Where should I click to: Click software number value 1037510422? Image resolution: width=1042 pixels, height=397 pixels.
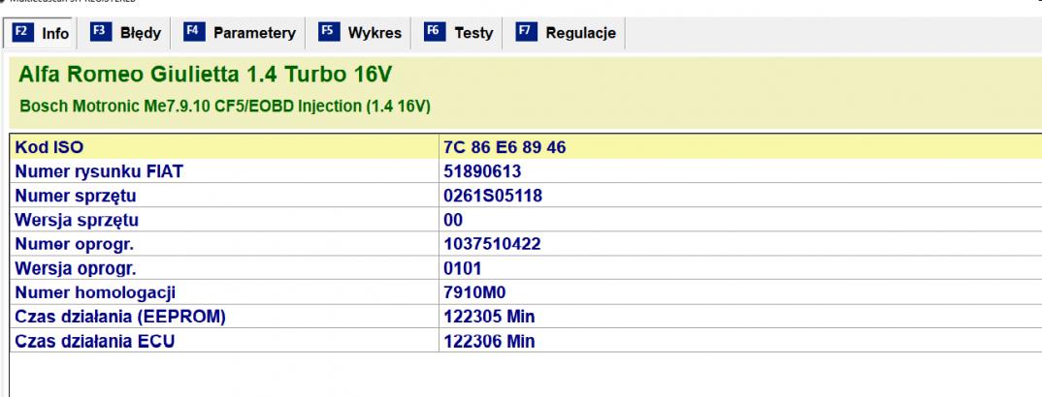point(491,244)
